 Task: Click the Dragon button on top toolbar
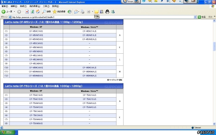pyautogui.click(x=128, y=1)
